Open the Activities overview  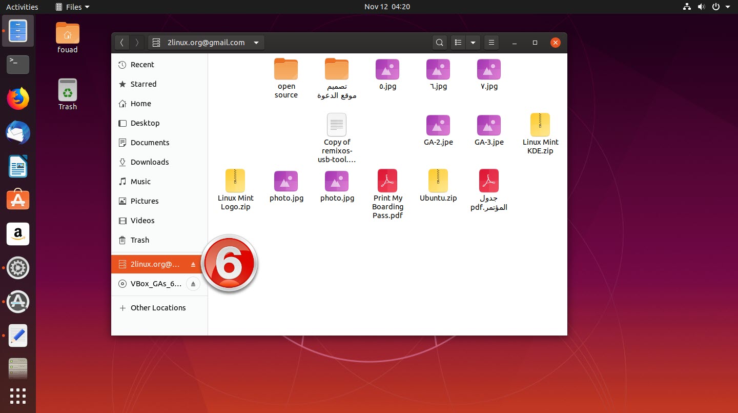click(22, 7)
